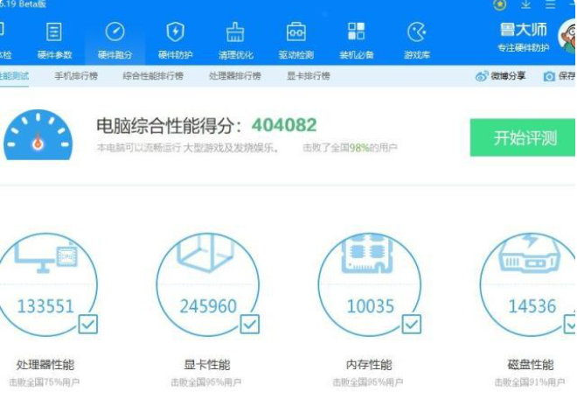The height and width of the screenshot is (399, 577).
Task: Click the 微博分享 Weibo share icon
Action: point(482,76)
